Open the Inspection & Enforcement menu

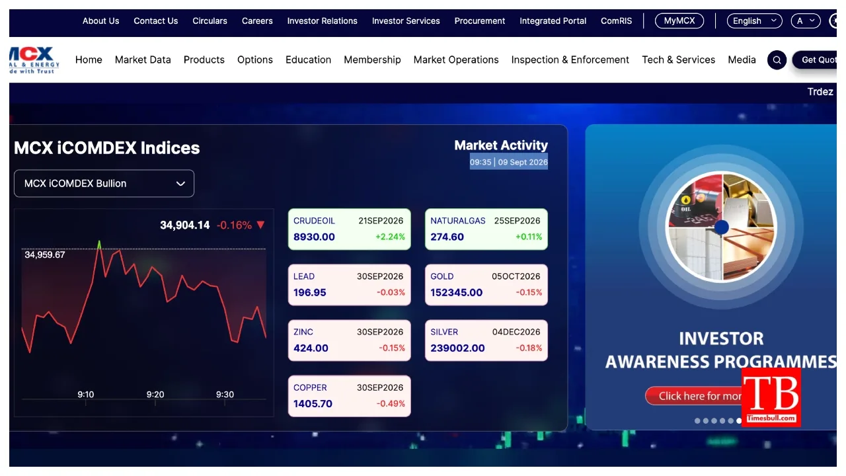[x=570, y=59]
